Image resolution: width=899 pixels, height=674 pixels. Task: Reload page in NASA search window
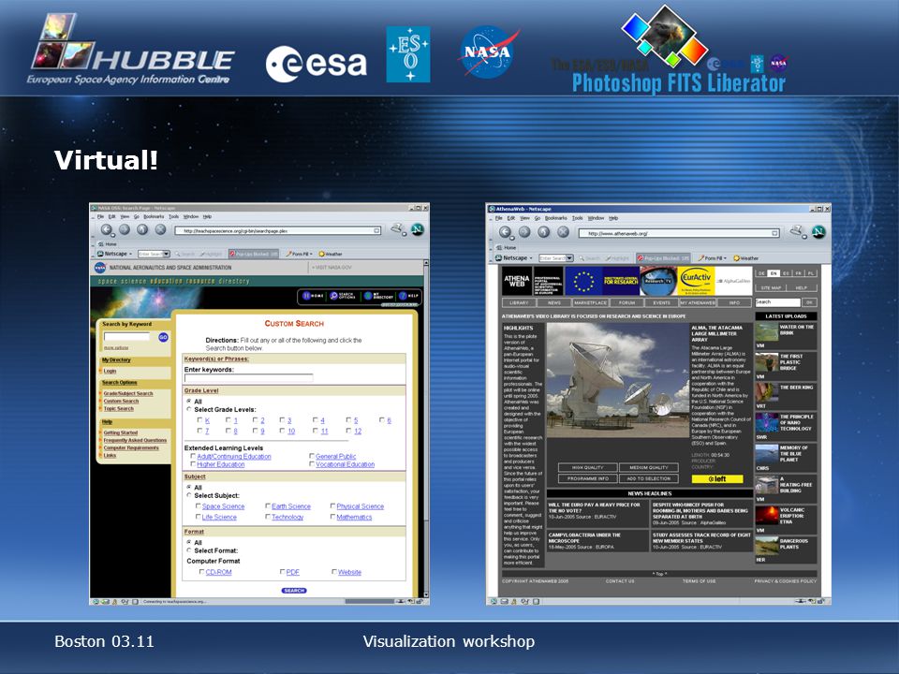coord(142,230)
